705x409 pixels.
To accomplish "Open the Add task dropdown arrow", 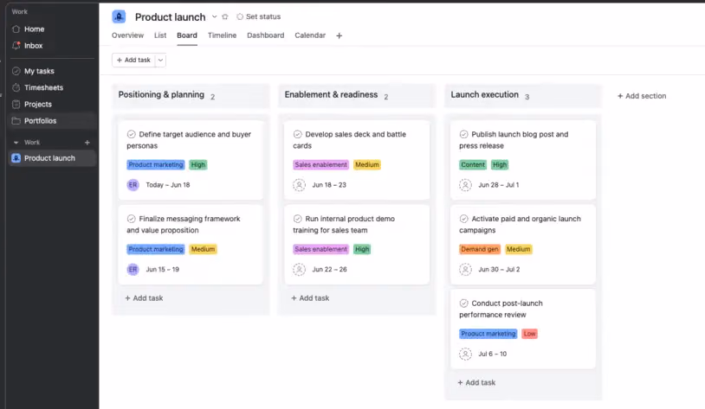I will click(x=160, y=61).
